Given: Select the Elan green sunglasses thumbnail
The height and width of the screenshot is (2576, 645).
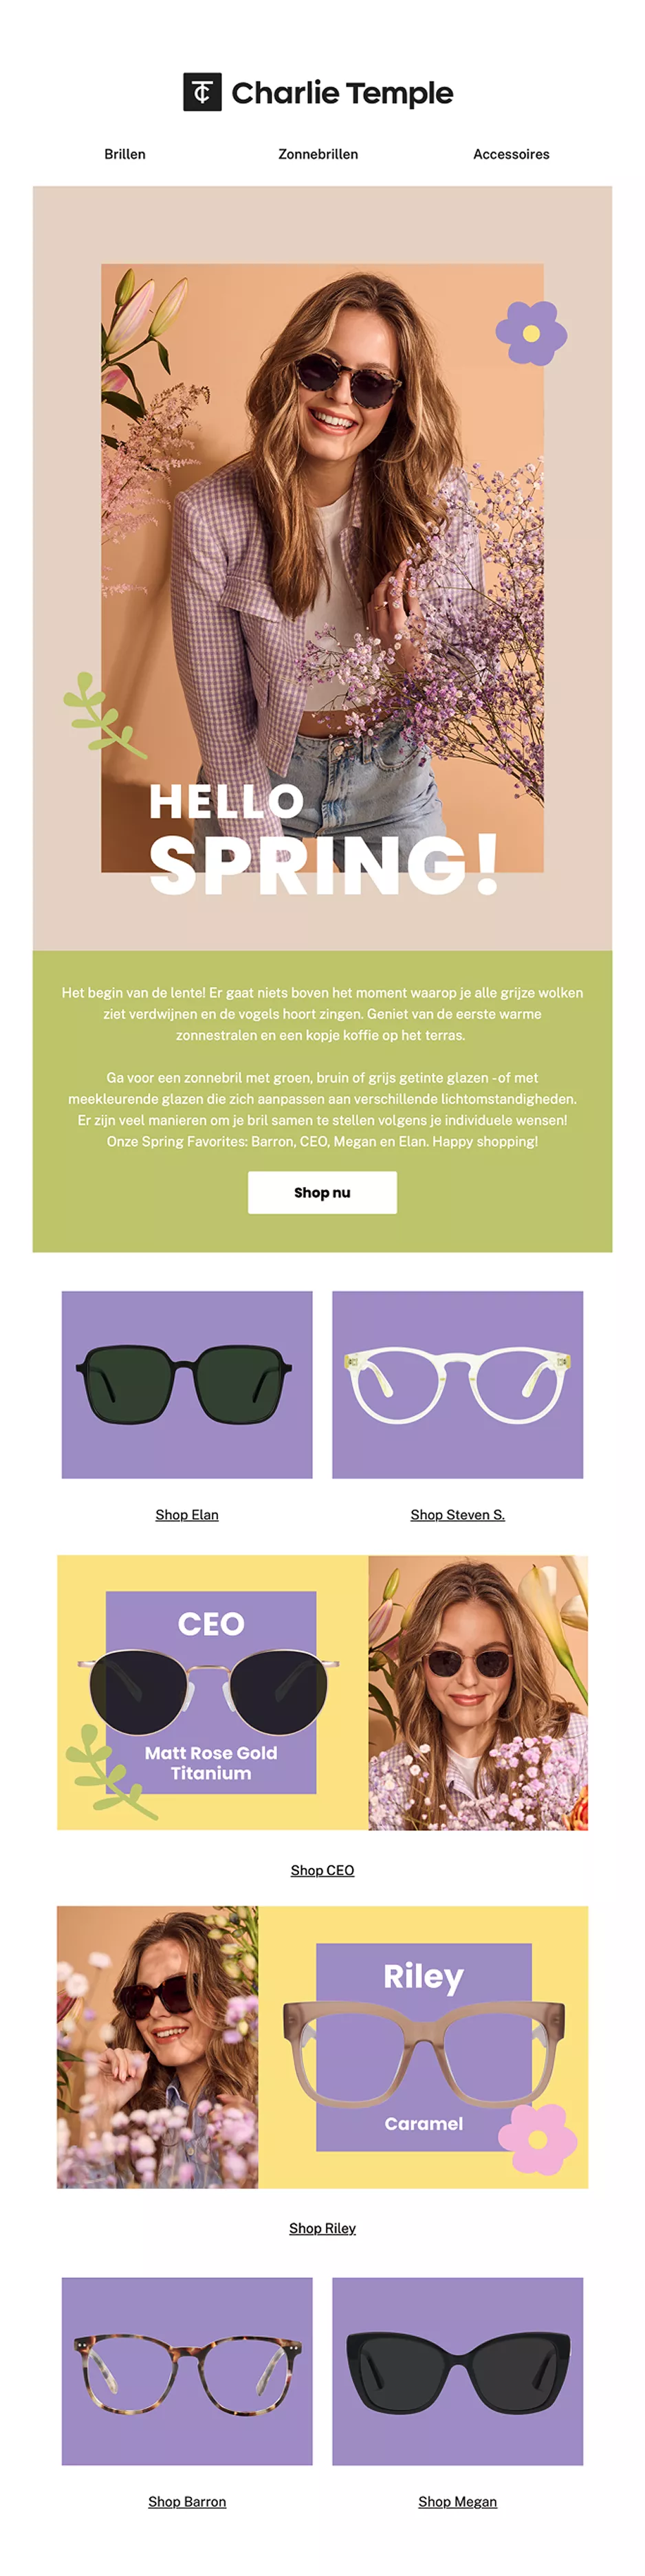Looking at the screenshot, I should [187, 1384].
